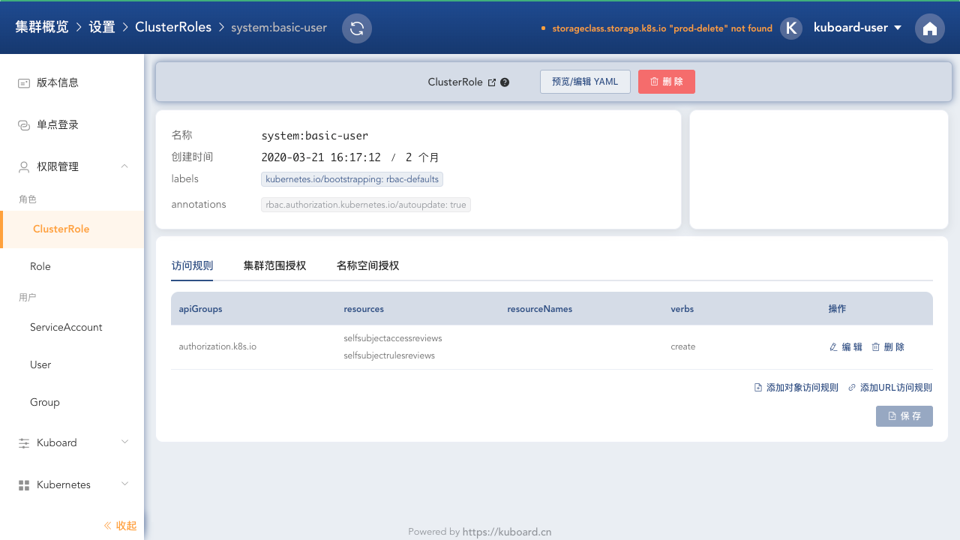Open 单点登录 menu item
Screen dimensions: 960x540
72,124
